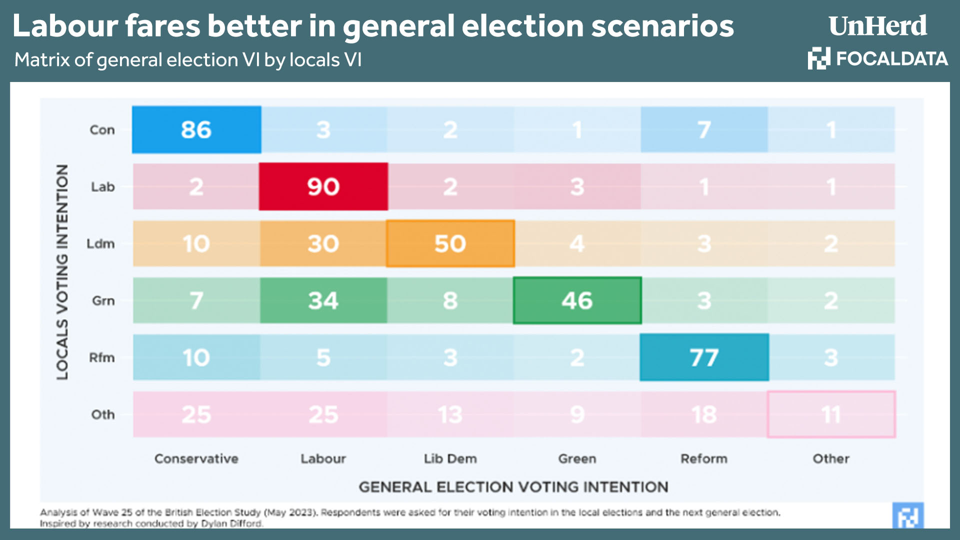Screen dimensions: 960x540
Task: Select the orange 50 Lib Dem cell
Action: click(x=450, y=243)
